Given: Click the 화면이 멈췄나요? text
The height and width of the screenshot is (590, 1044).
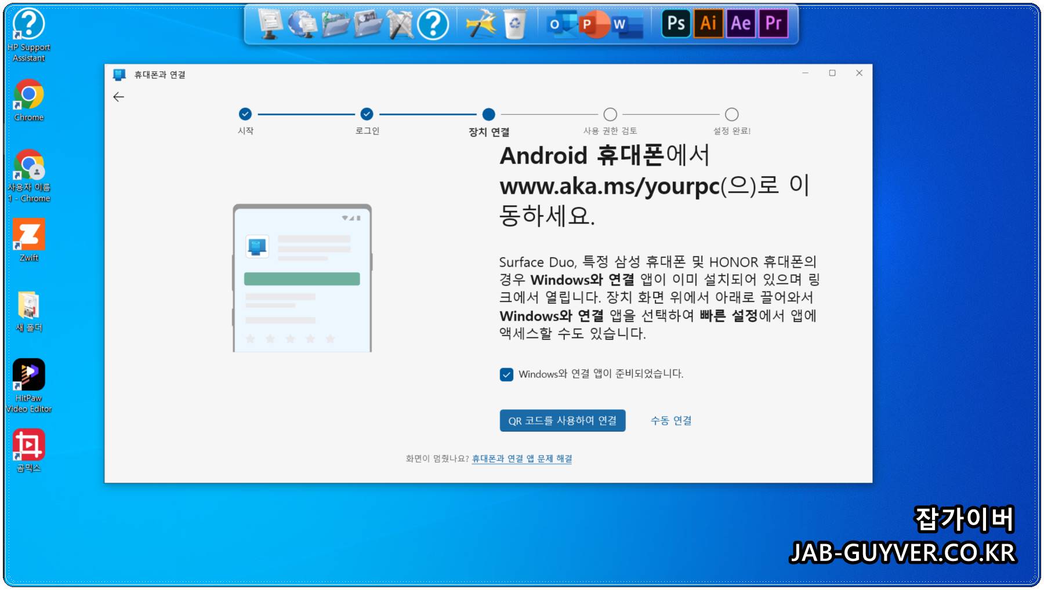Looking at the screenshot, I should pos(437,458).
